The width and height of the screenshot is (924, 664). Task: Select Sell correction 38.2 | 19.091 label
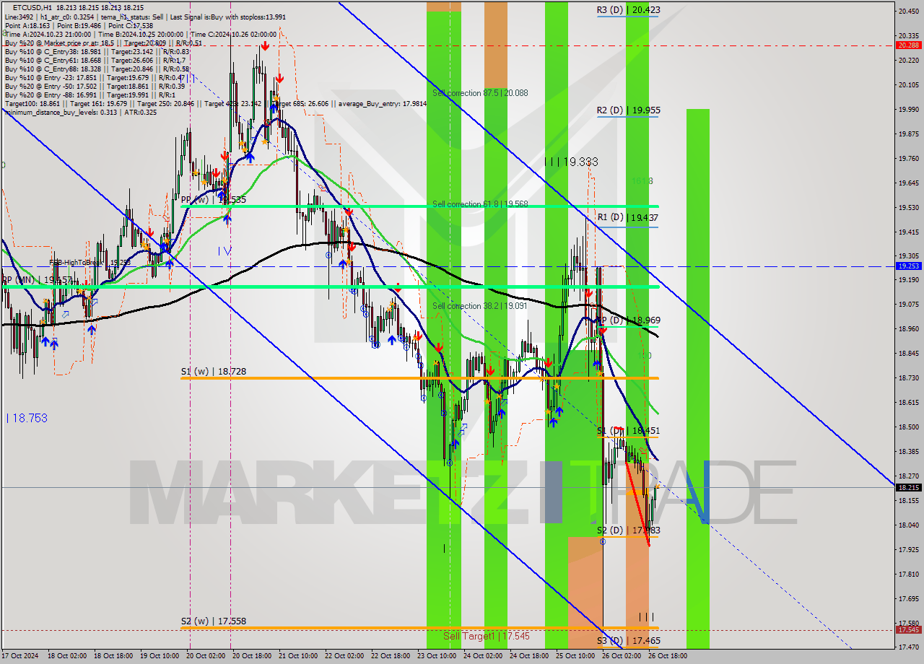coord(480,306)
